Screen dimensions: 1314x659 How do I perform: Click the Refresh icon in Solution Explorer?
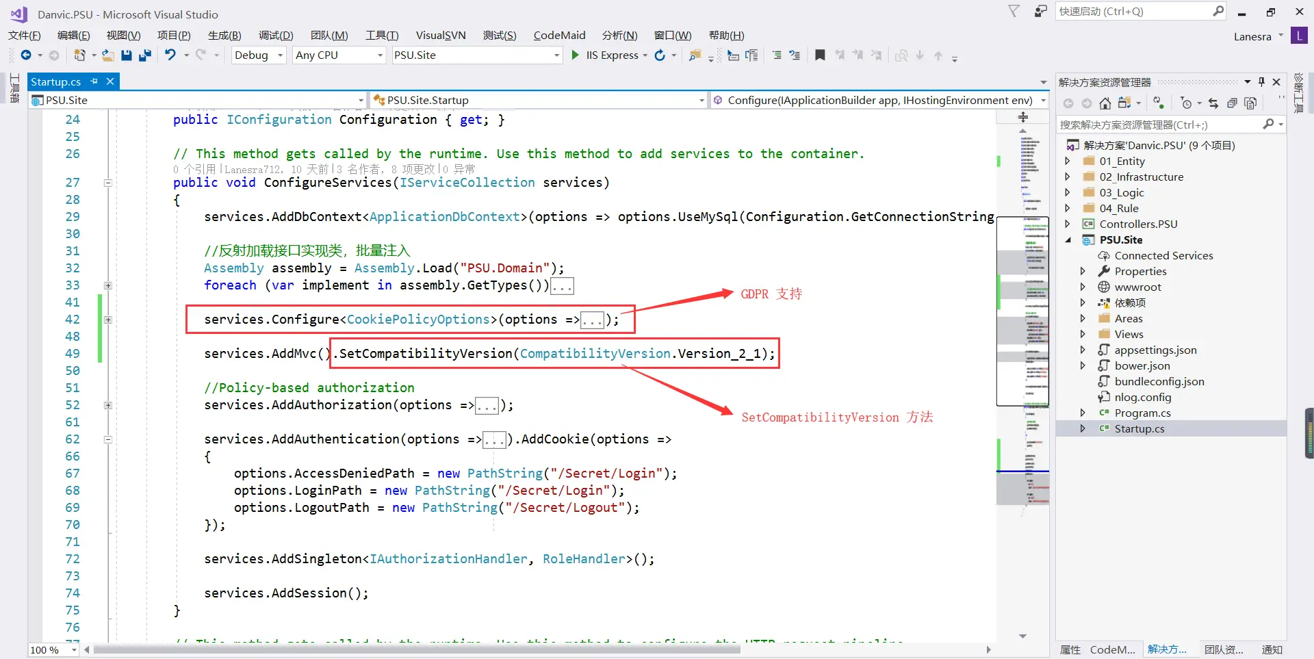(1158, 103)
